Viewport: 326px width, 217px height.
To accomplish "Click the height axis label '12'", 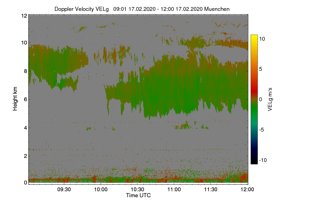I will coord(24,16).
